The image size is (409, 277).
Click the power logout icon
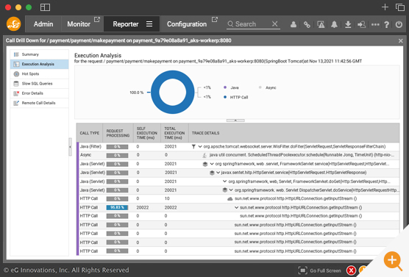click(399, 24)
